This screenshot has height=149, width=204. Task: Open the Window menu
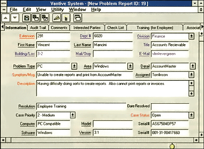pyautogui.click(x=78, y=10)
